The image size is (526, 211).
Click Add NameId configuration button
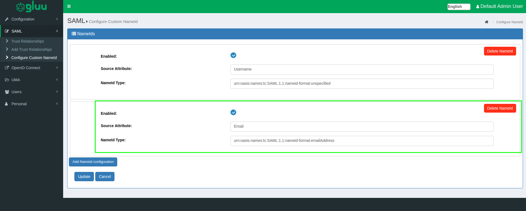(93, 162)
